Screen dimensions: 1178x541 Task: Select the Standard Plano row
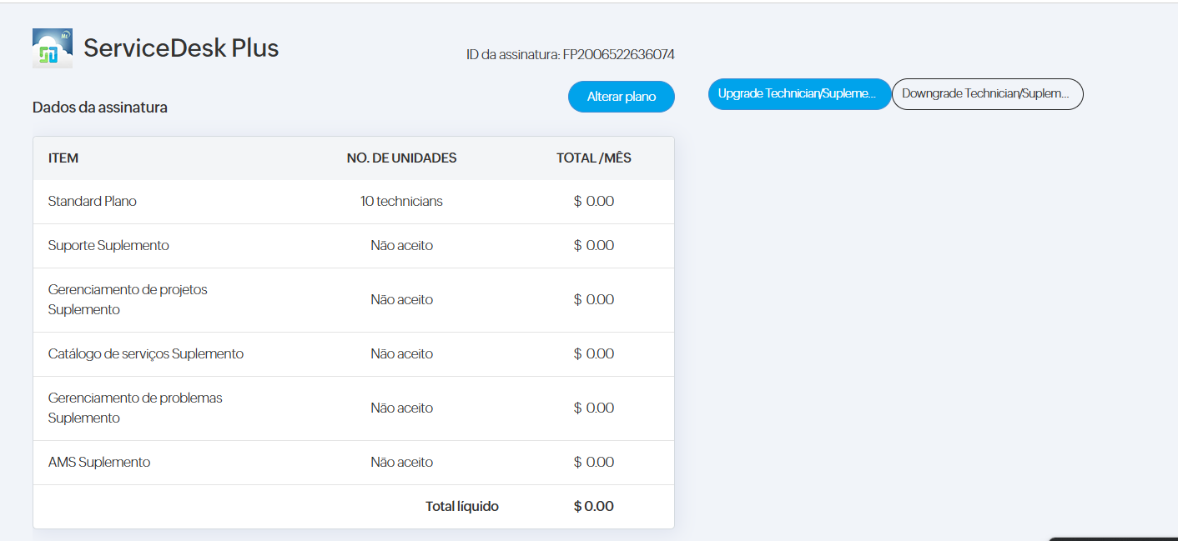[x=93, y=202]
